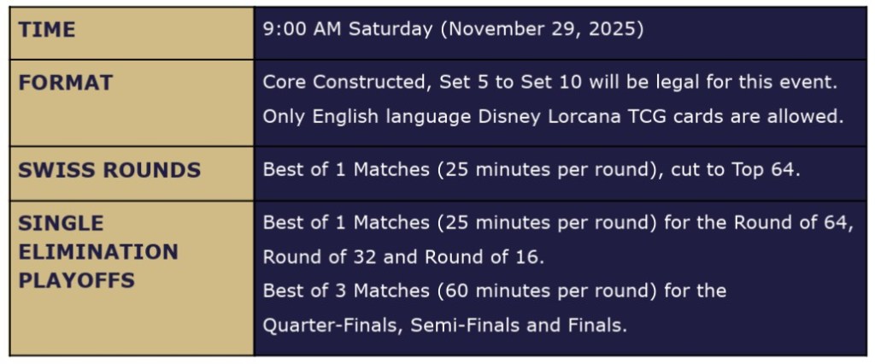Click the date "November 29, 2025"
The height and width of the screenshot is (364, 875).
click(542, 30)
